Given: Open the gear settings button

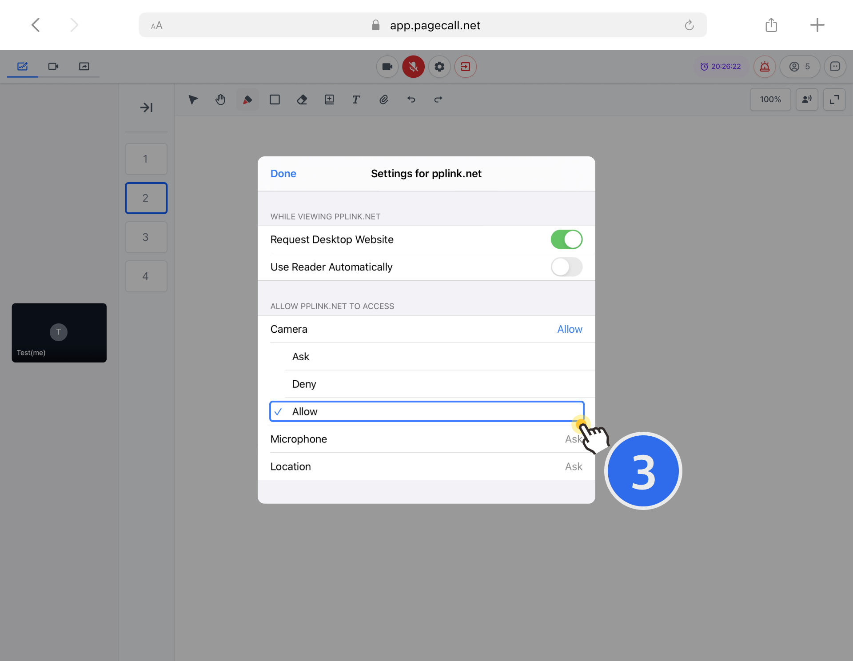Looking at the screenshot, I should coord(439,67).
